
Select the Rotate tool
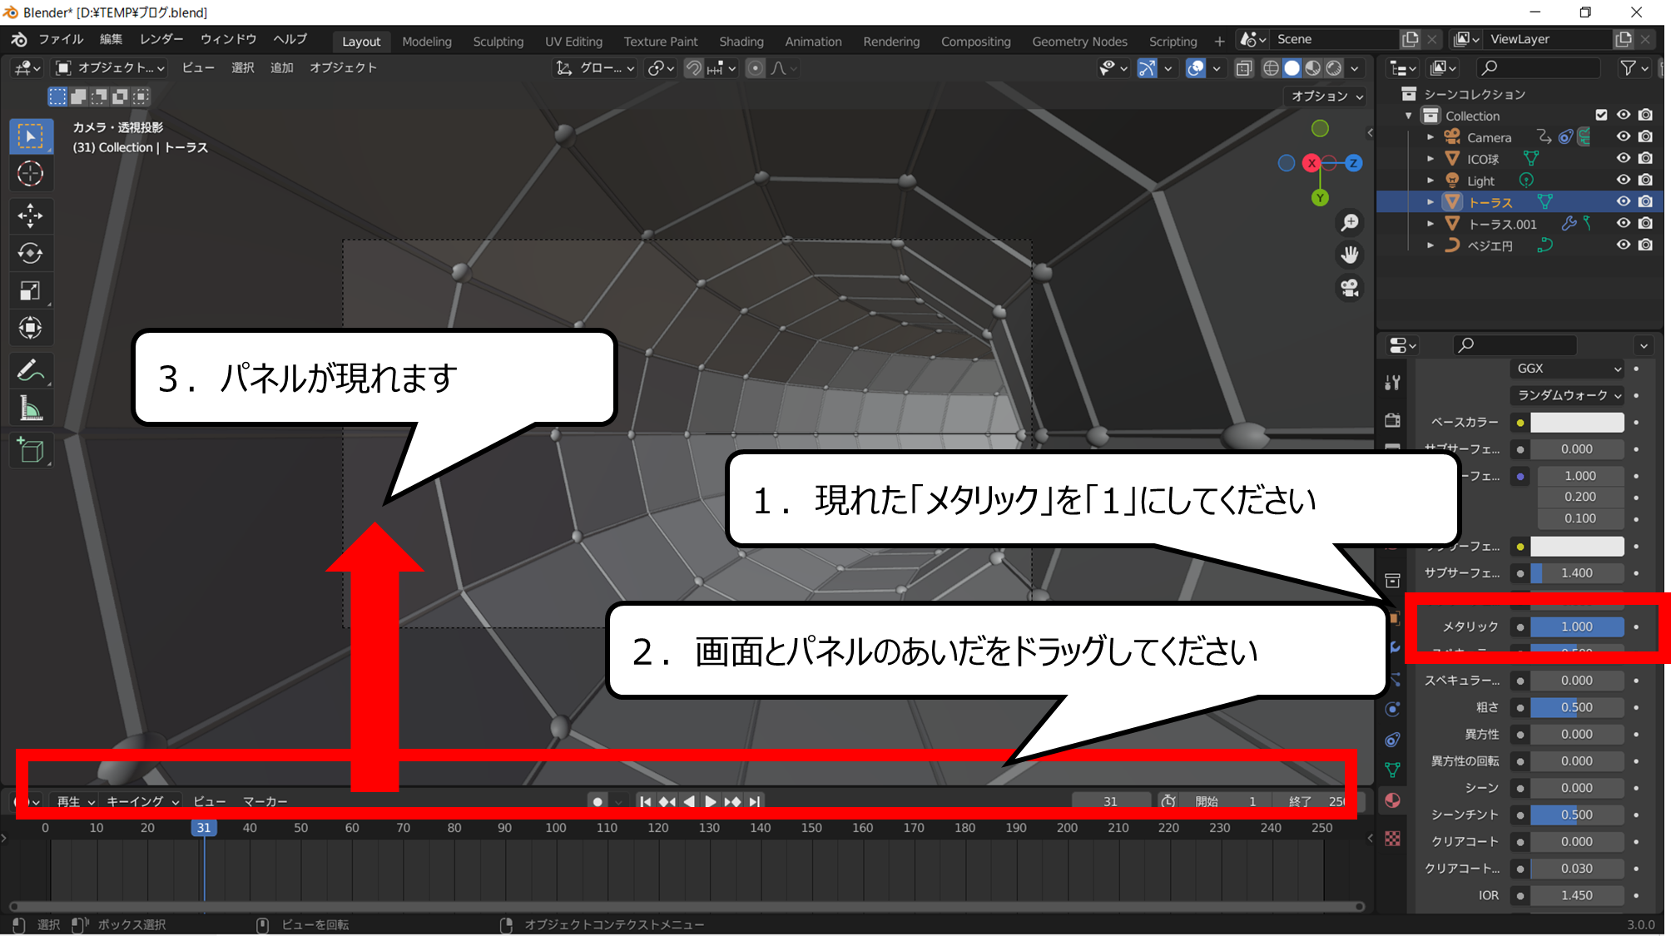tap(31, 254)
